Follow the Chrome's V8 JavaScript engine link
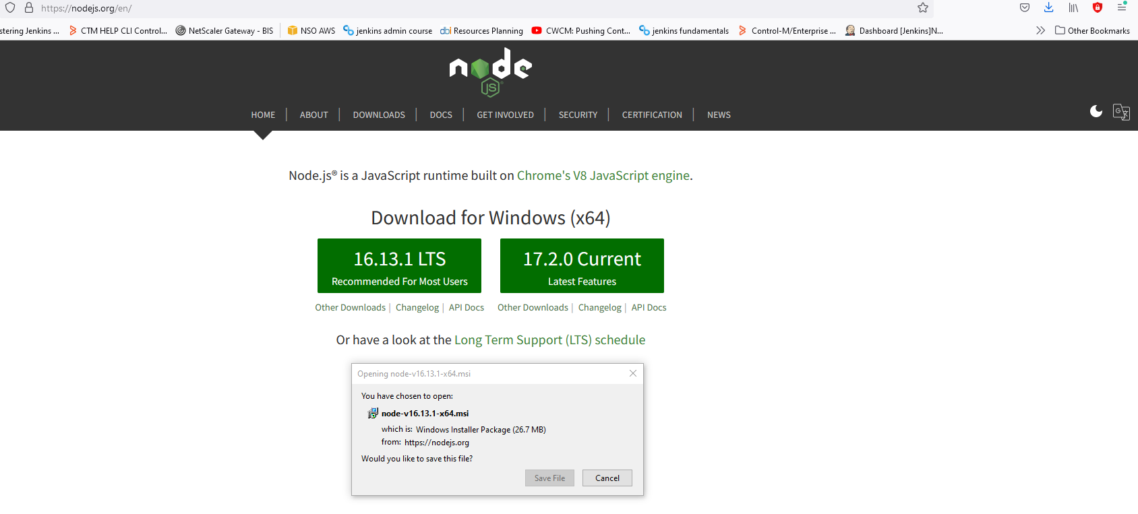The width and height of the screenshot is (1138, 514). [x=603, y=176]
